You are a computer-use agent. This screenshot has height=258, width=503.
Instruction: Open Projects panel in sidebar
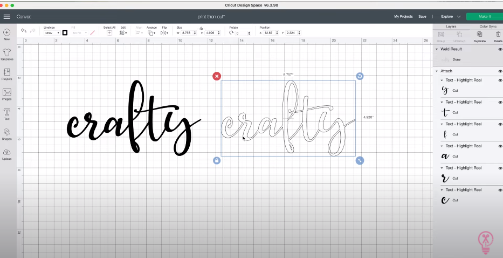point(6,74)
